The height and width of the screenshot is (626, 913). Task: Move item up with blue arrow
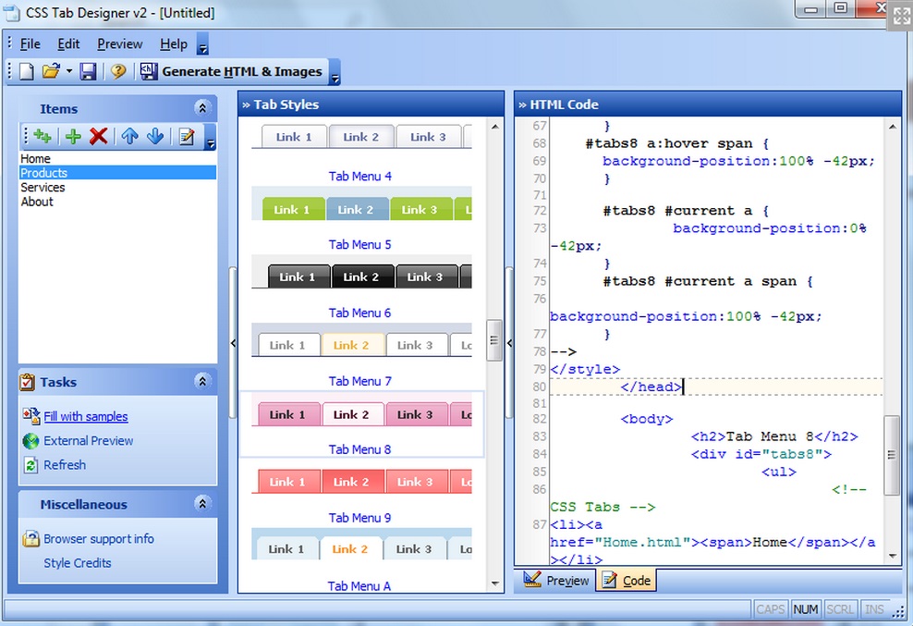[129, 137]
